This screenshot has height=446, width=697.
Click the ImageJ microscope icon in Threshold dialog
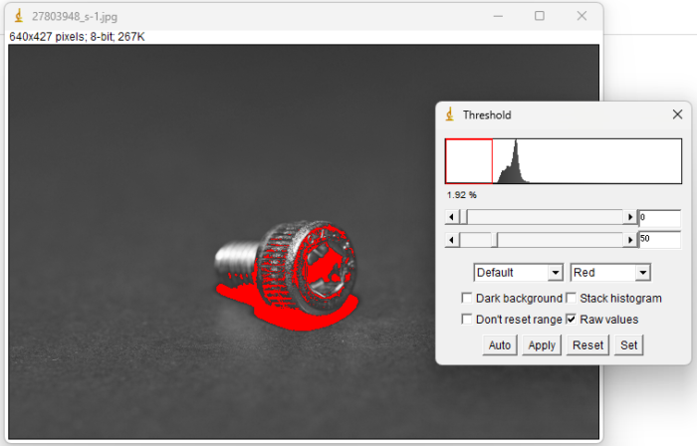tap(450, 114)
